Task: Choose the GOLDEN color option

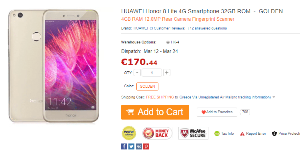Action: coord(147,86)
